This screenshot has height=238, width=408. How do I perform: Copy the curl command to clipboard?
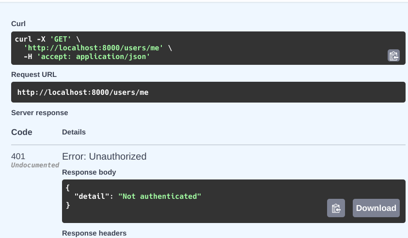click(393, 56)
